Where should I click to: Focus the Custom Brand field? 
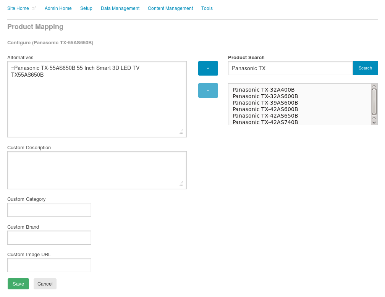pyautogui.click(x=49, y=237)
